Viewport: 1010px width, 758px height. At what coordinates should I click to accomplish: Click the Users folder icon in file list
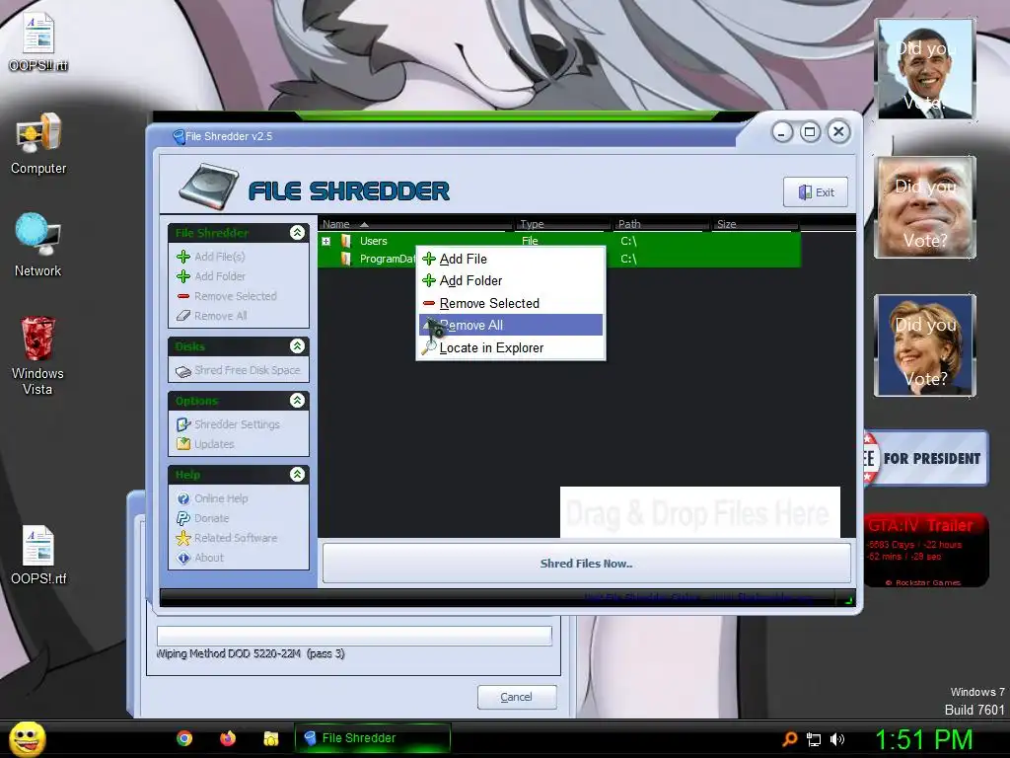pyautogui.click(x=346, y=241)
